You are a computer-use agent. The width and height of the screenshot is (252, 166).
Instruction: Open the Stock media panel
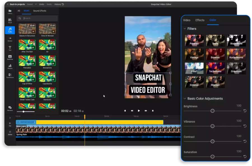tap(10, 21)
